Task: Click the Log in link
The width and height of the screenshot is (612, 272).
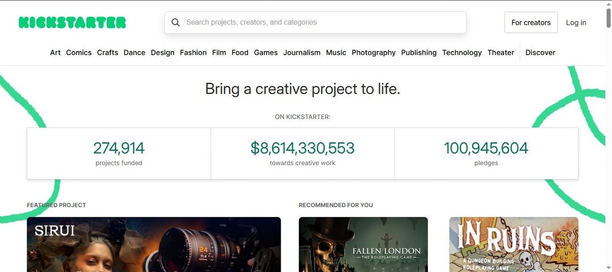Action: pos(576,22)
